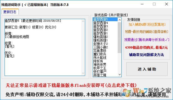Select 机甲之王 in the game list
Image resolution: width=173 pixels, height=100 pixels.
click(105, 68)
